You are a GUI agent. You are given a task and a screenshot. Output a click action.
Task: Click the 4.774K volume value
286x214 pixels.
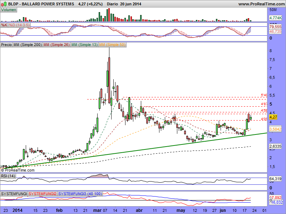click(275, 18)
